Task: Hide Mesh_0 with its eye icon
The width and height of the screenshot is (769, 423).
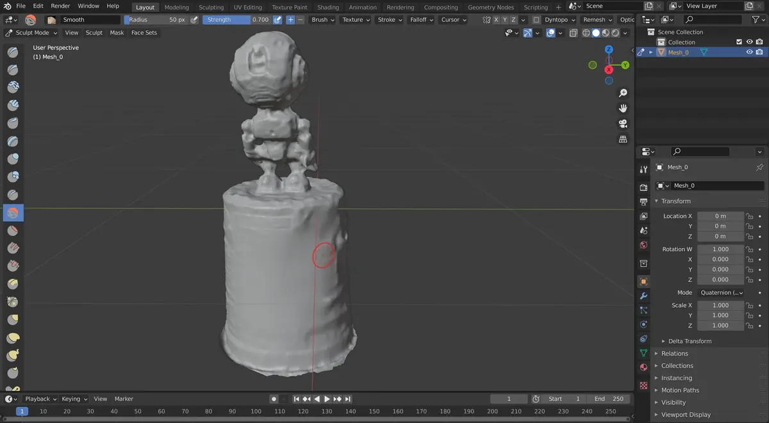Action: pos(749,53)
